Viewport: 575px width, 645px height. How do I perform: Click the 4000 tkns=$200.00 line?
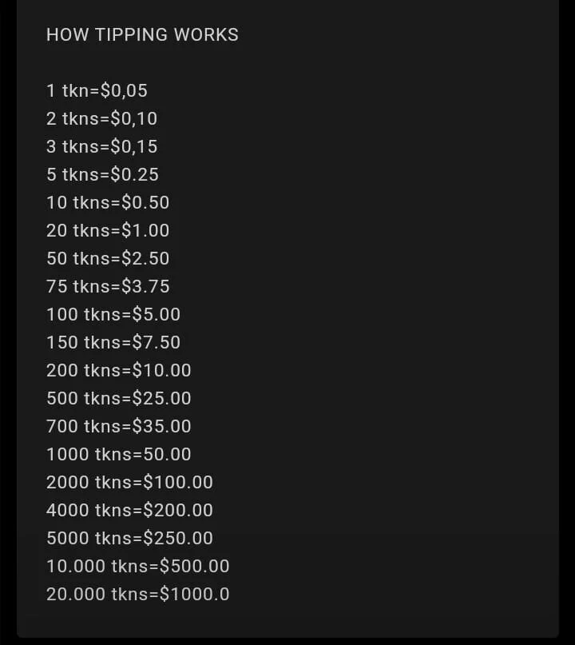click(x=129, y=511)
